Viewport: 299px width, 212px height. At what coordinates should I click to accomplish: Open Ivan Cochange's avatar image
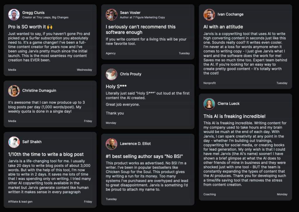pos(209,15)
